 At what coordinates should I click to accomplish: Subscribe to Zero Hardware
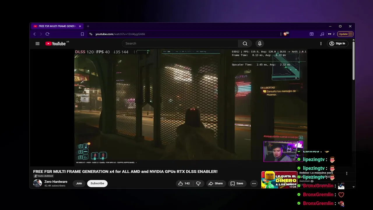tap(97, 183)
